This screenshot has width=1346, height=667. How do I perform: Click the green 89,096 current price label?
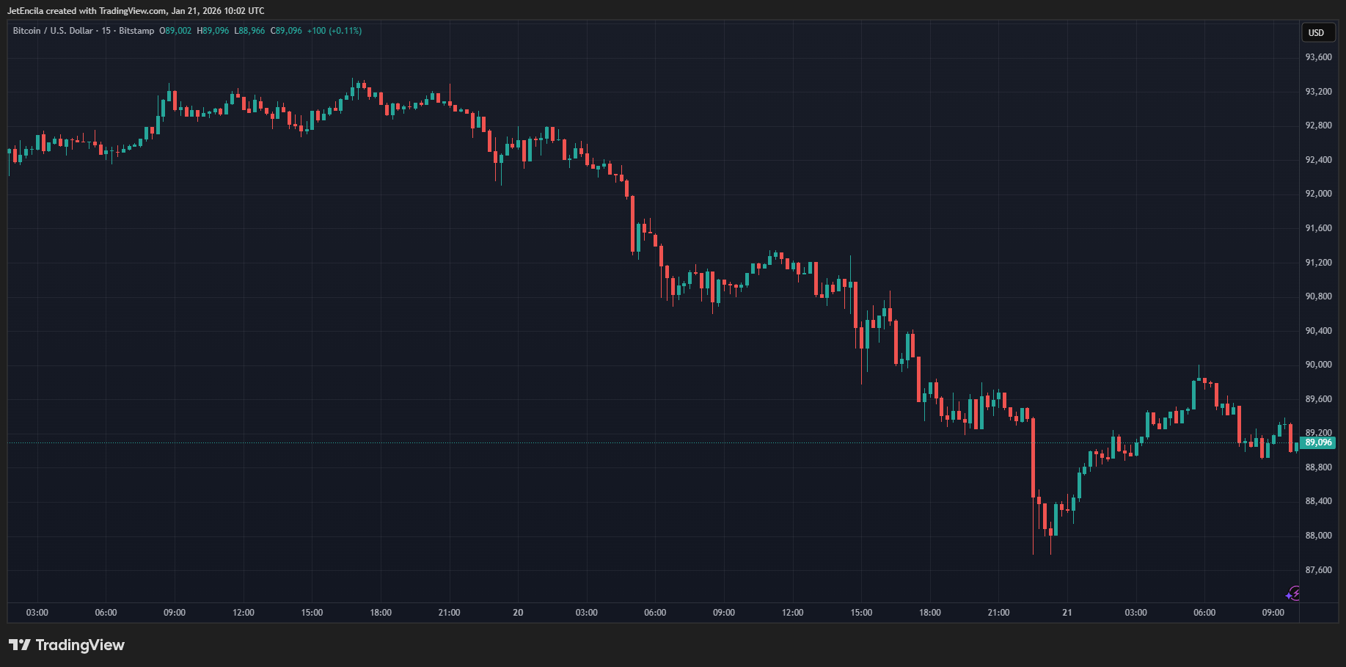point(1318,442)
